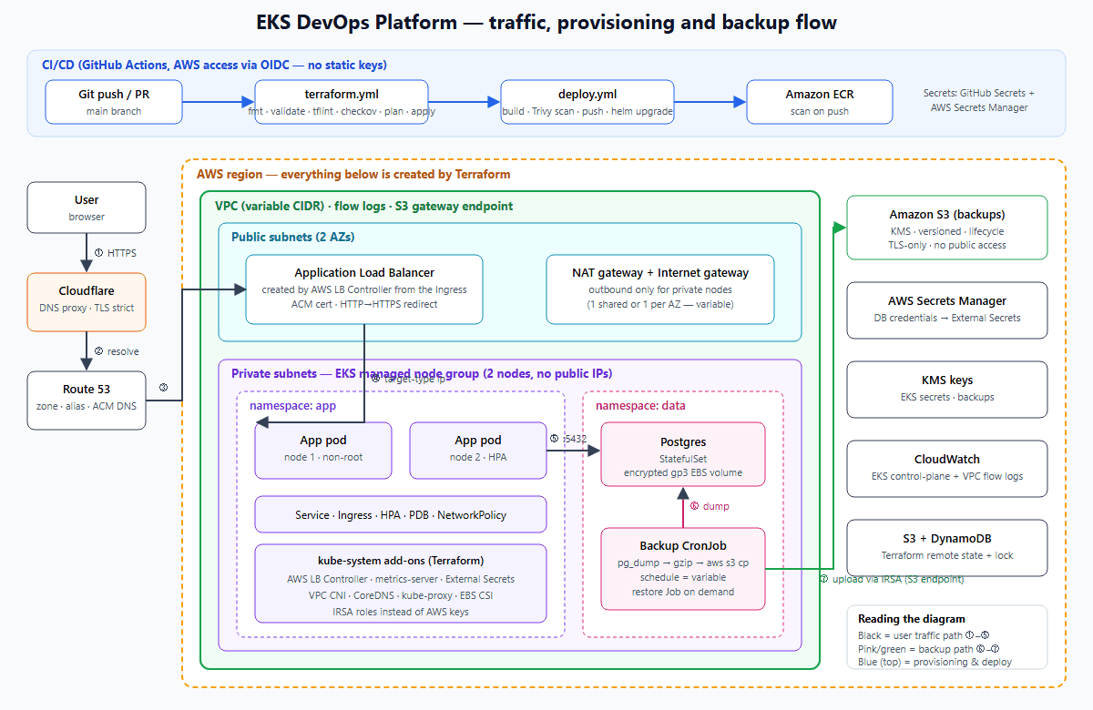Screen dimensions: 1093x710
Task: Click the outbound only for private nodes text
Action: point(660,289)
